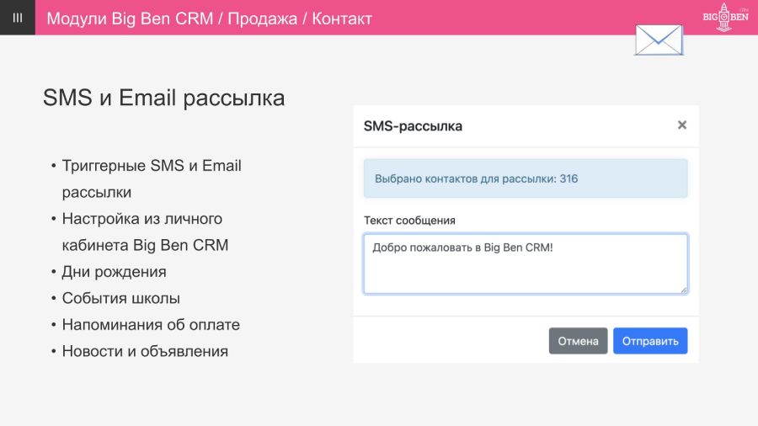Click the Big Ben logo in the header

click(724, 18)
